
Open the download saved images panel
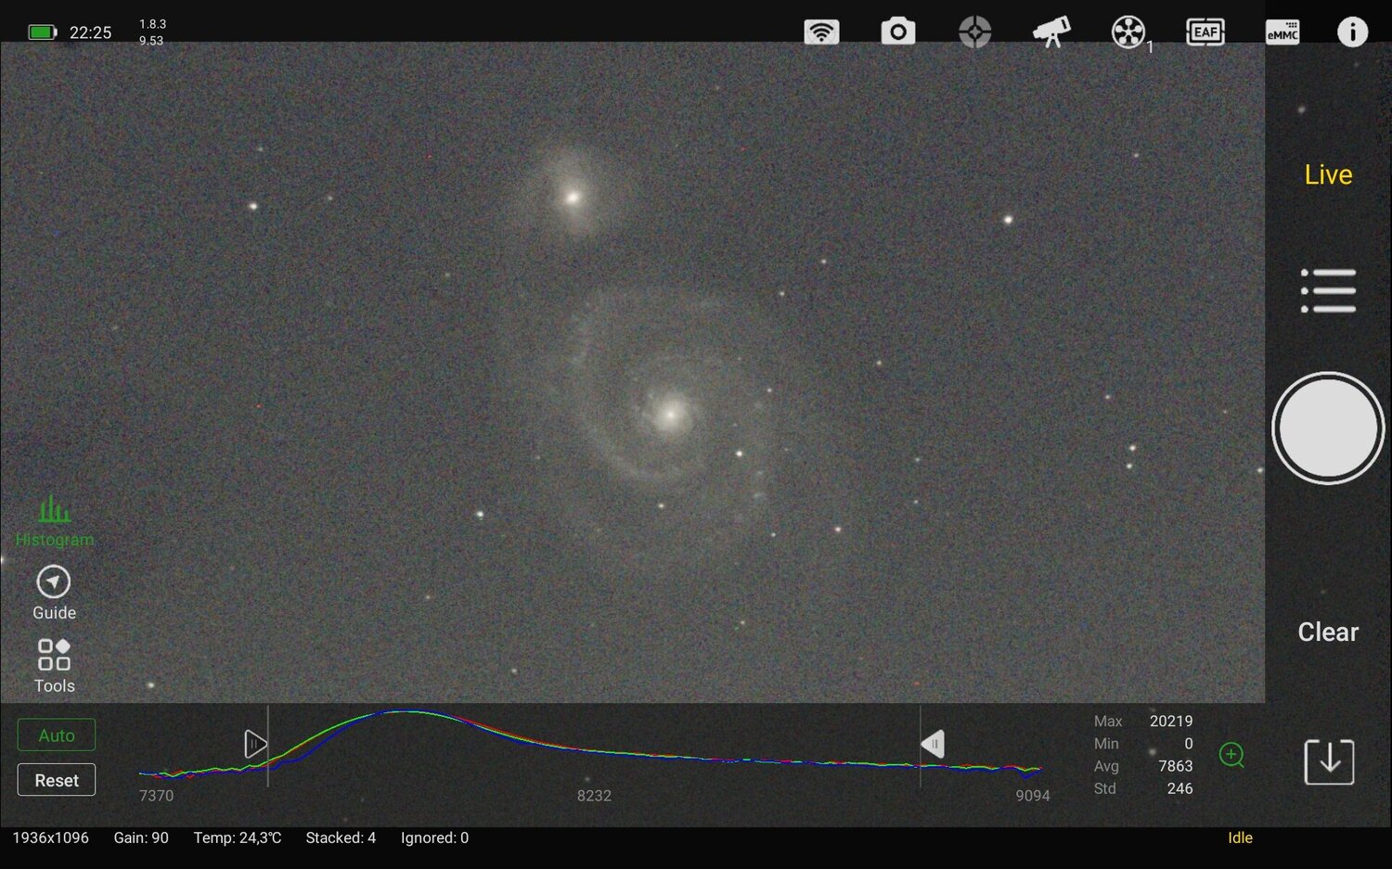[1327, 761]
